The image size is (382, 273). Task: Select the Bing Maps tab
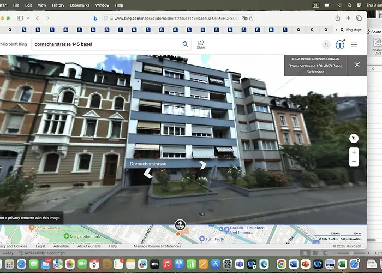tap(351, 29)
